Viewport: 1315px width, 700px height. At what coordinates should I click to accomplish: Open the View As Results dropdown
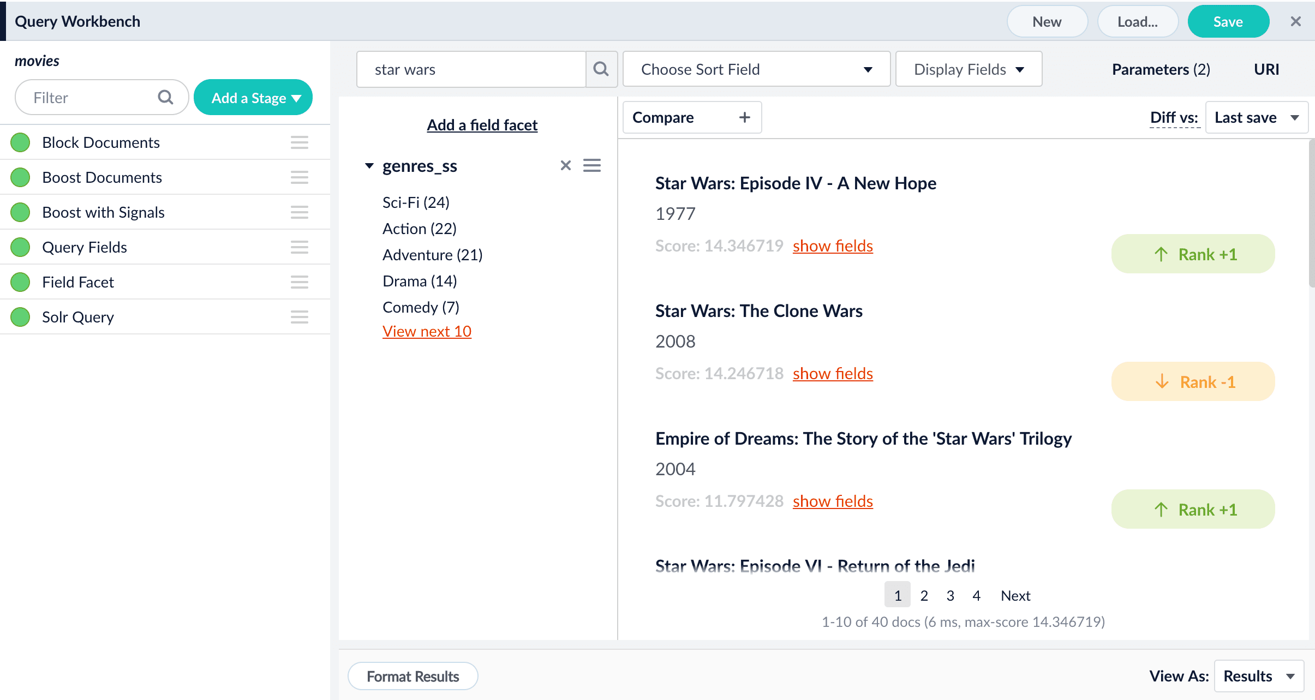point(1258,676)
